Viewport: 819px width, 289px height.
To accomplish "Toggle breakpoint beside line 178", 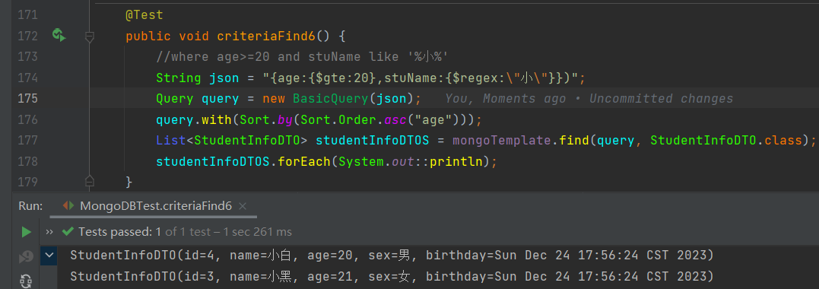I will (x=27, y=161).
